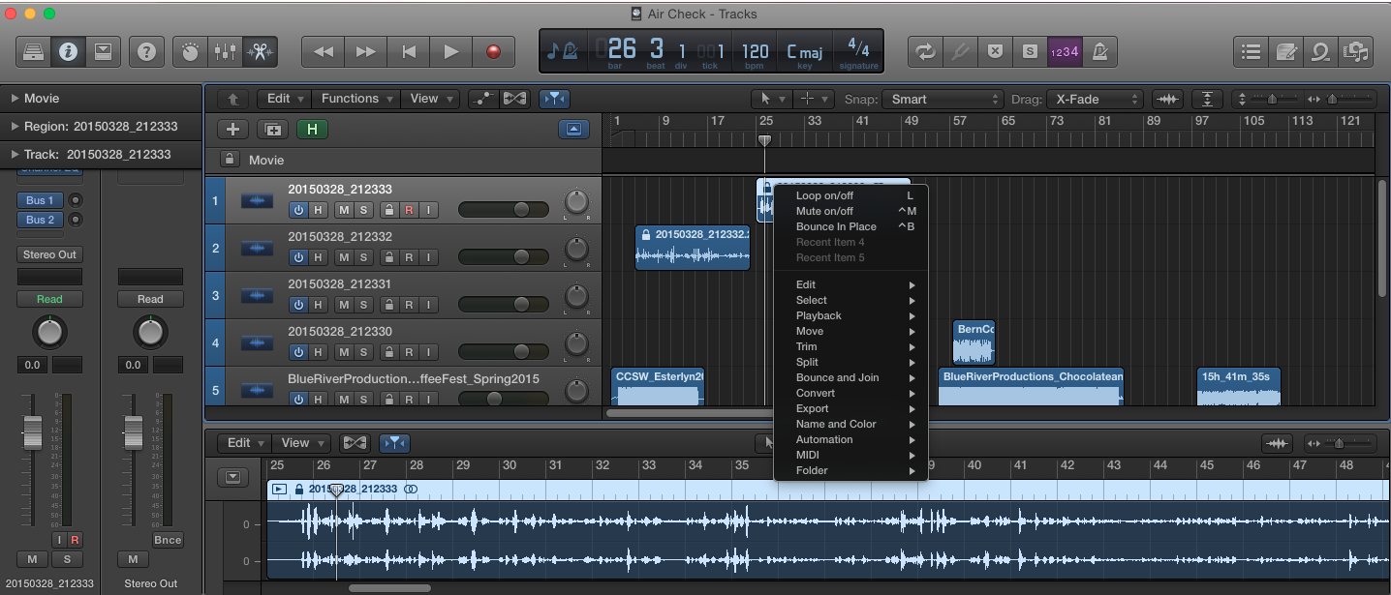
Task: Toggle record enable on track 20150328_212333
Action: click(410, 210)
